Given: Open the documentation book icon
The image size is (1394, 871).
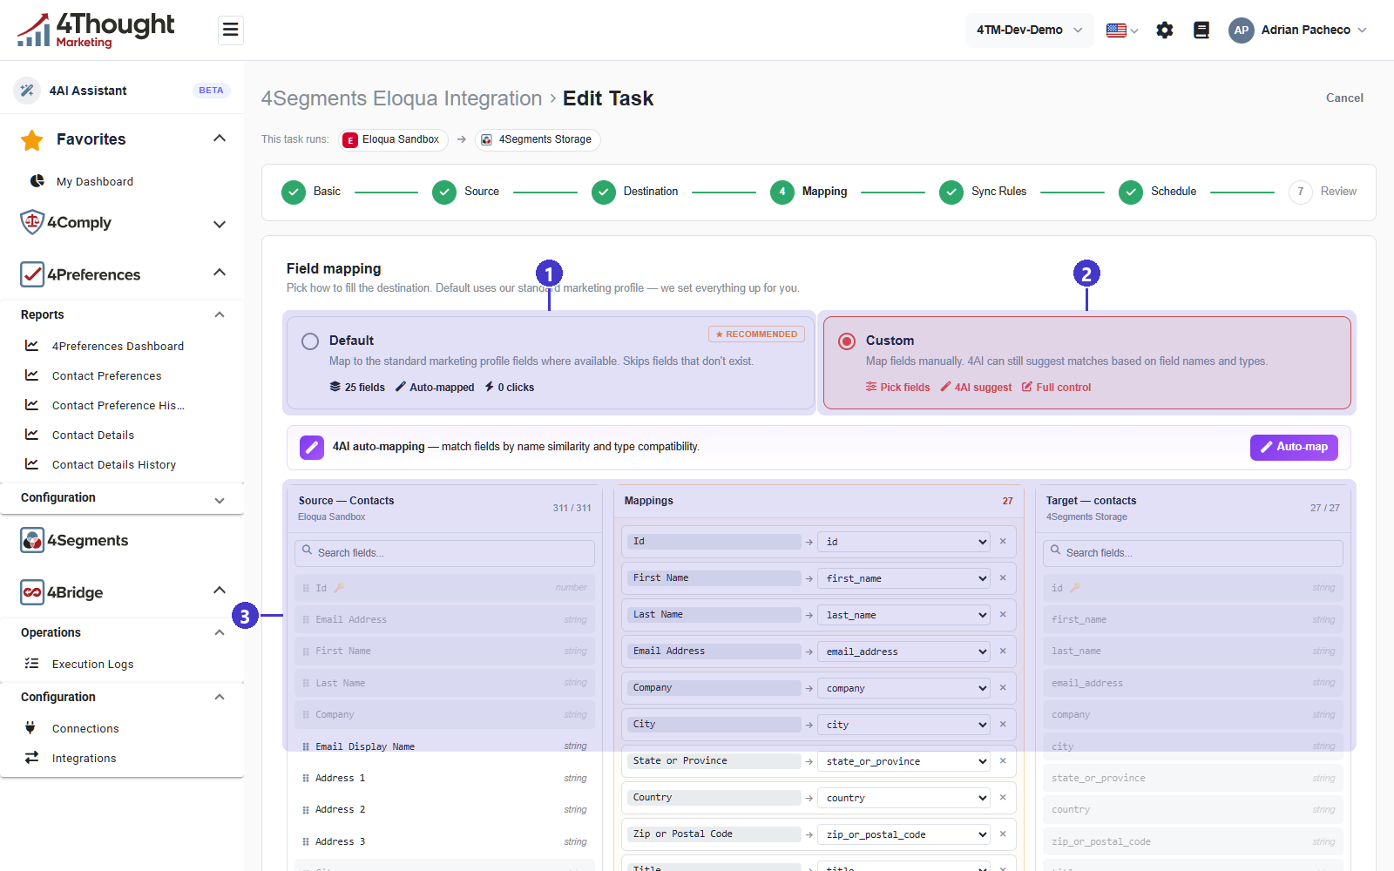Looking at the screenshot, I should (x=1201, y=30).
